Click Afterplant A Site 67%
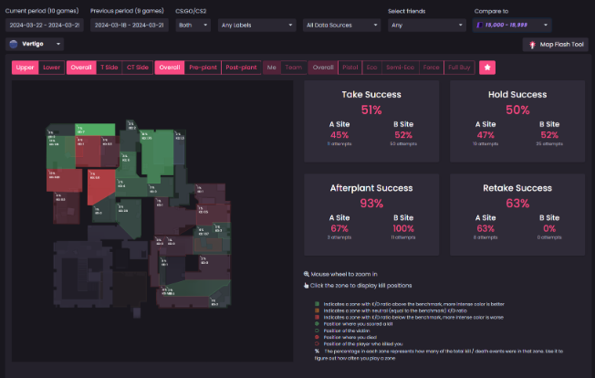Screen dimensions: 595x378 pos(339,228)
